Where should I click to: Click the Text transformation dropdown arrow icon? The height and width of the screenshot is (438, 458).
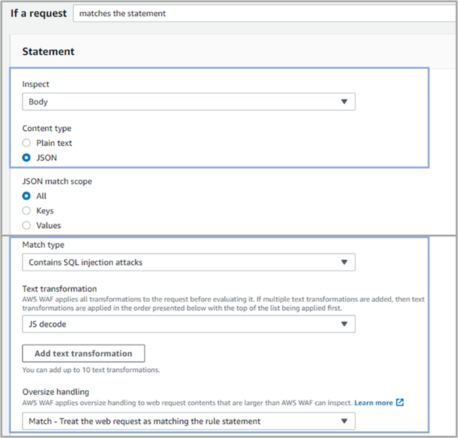tap(344, 324)
